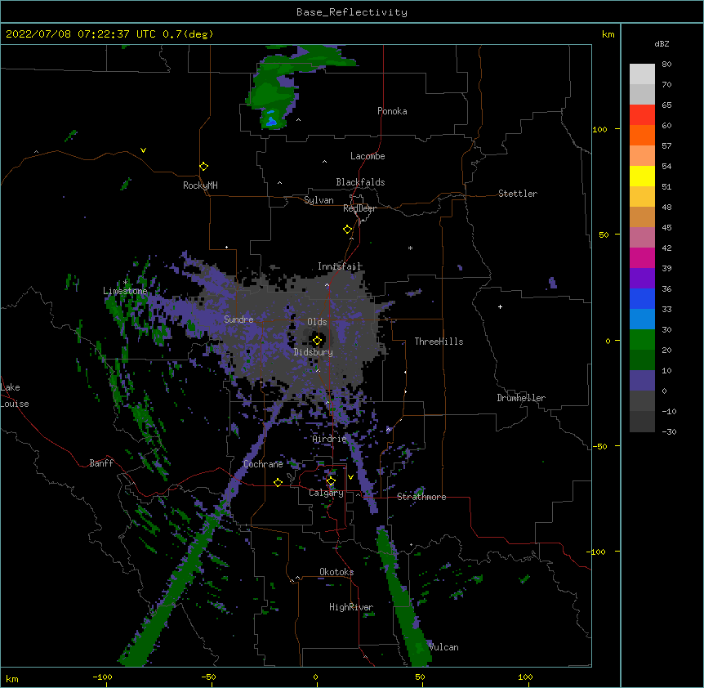Select the white asterisk above the Limestone label
Screen dimensions: 704x688
125,282
